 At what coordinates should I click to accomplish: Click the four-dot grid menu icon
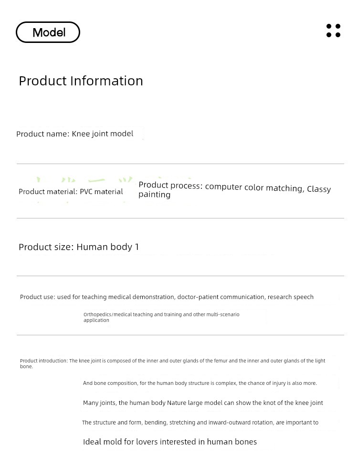[x=333, y=31]
